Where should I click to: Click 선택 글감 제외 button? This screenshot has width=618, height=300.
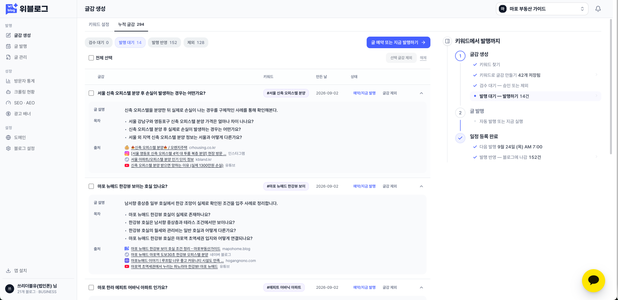tap(401, 58)
